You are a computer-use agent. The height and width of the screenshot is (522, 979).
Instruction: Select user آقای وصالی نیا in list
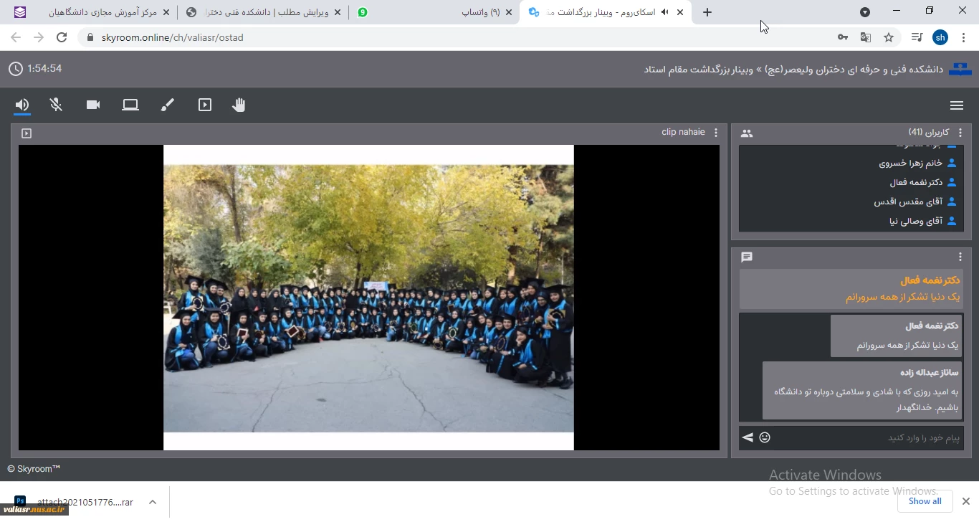851,221
